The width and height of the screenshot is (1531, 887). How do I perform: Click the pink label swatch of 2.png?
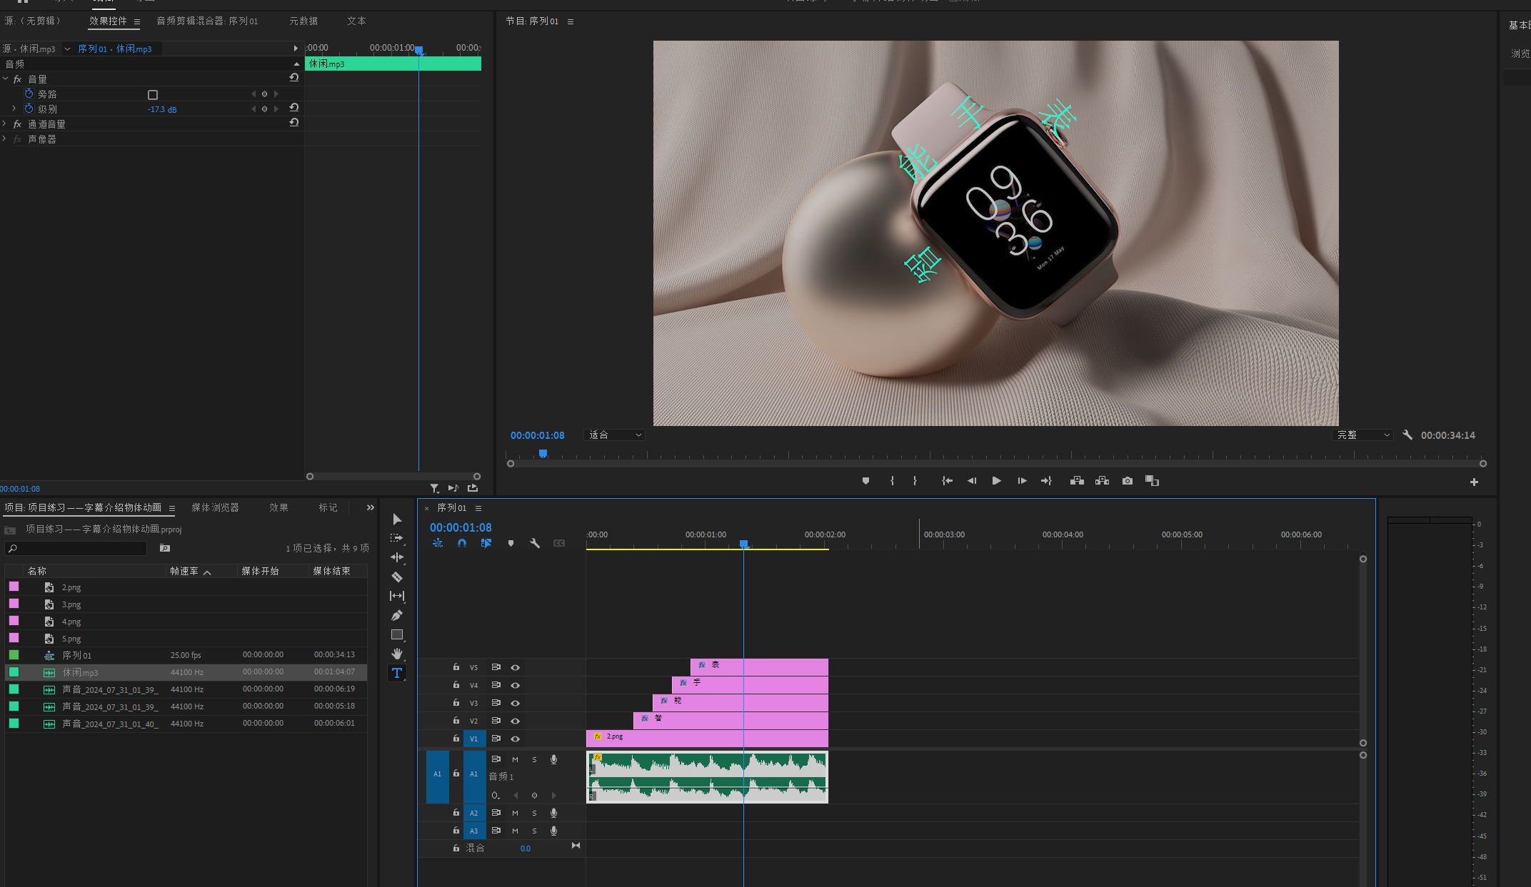point(14,587)
